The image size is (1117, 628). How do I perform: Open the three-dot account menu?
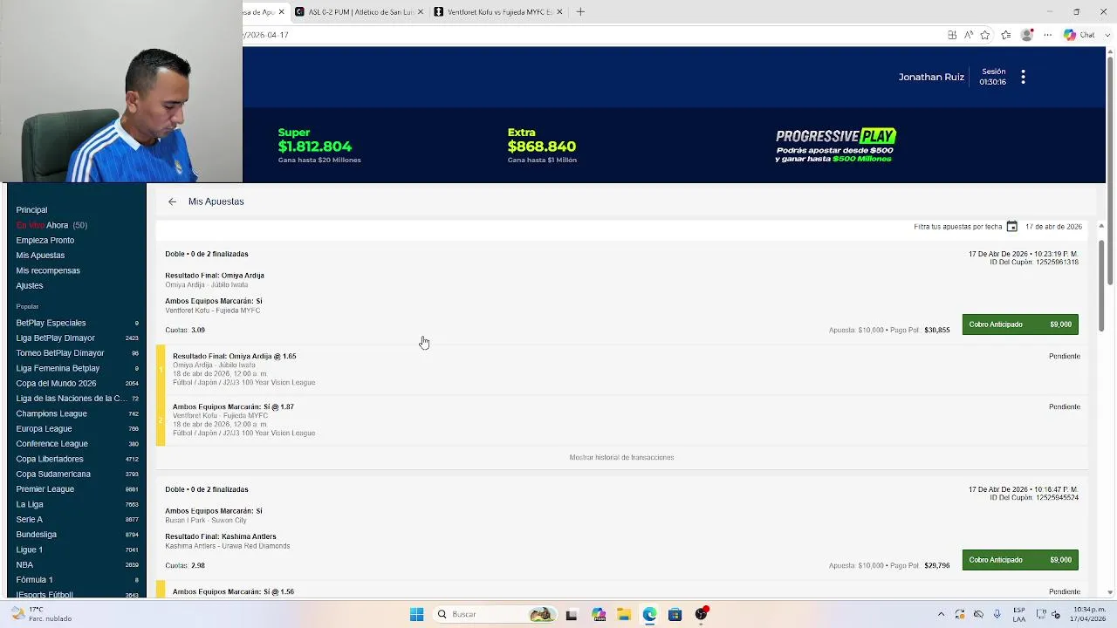pyautogui.click(x=1023, y=77)
